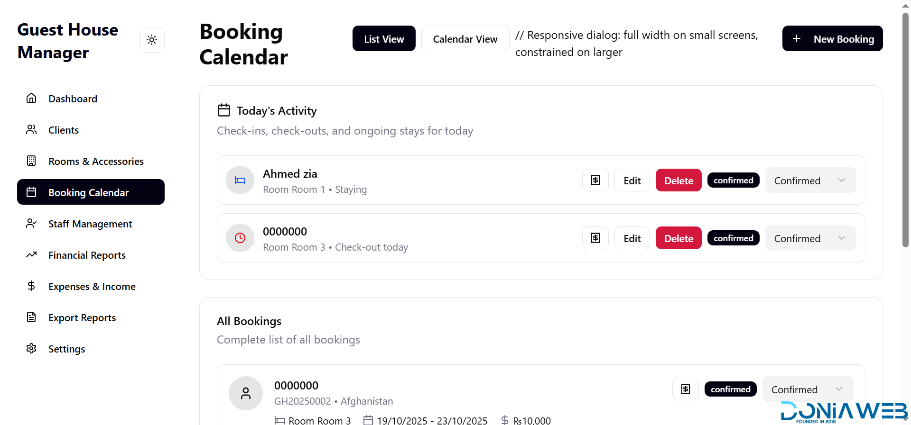The image size is (911, 425).
Task: Open invoice icon for Ahmed zia booking
Action: pos(595,181)
